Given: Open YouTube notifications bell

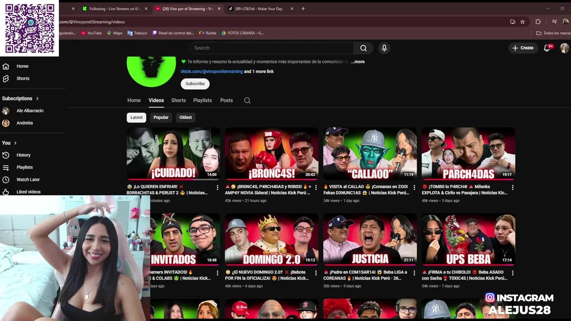Looking at the screenshot, I should (547, 48).
